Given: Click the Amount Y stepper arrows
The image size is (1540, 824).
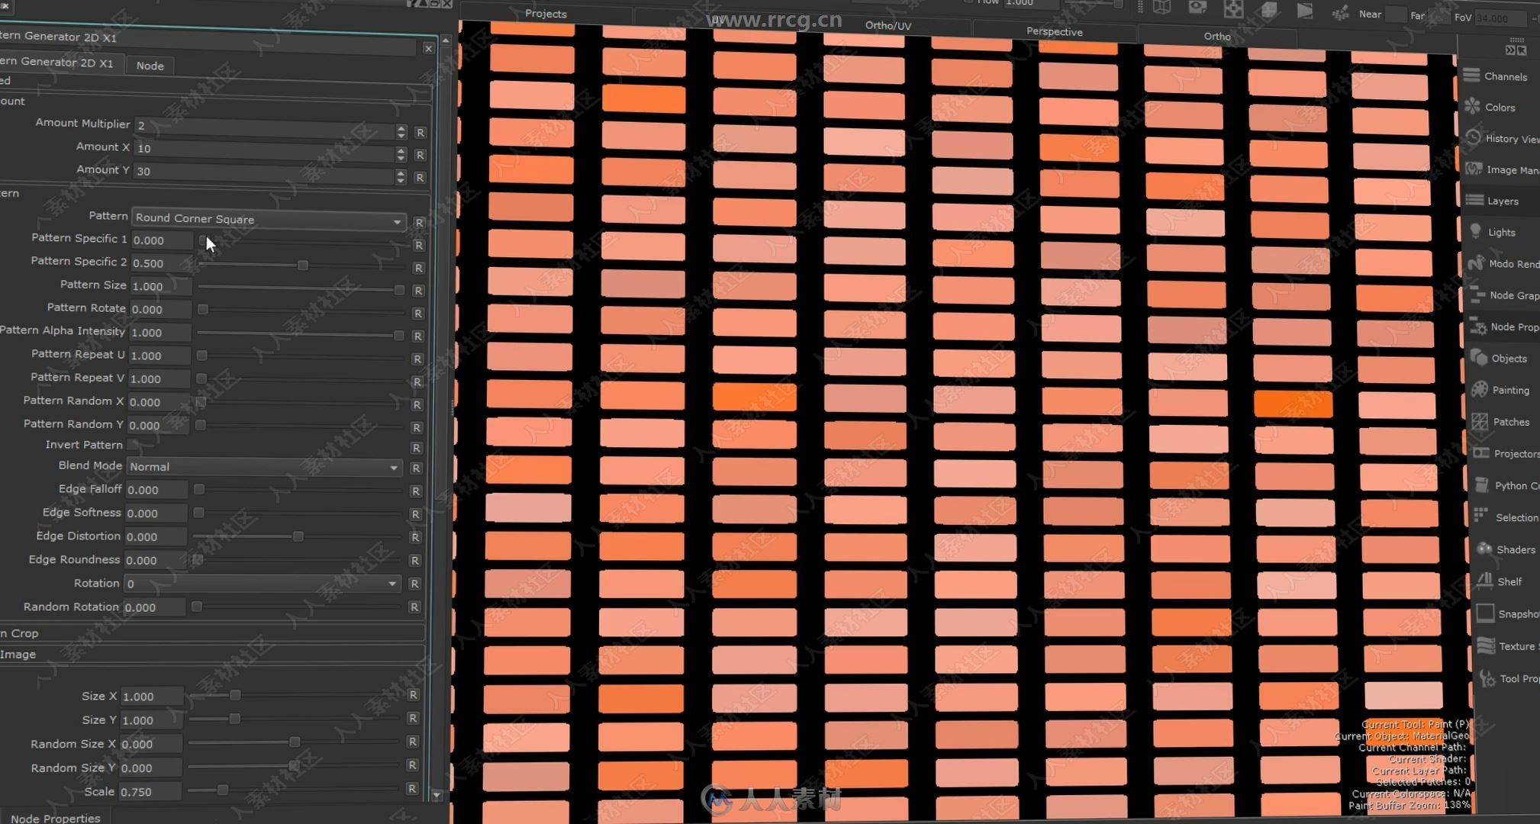Looking at the screenshot, I should coord(401,177).
